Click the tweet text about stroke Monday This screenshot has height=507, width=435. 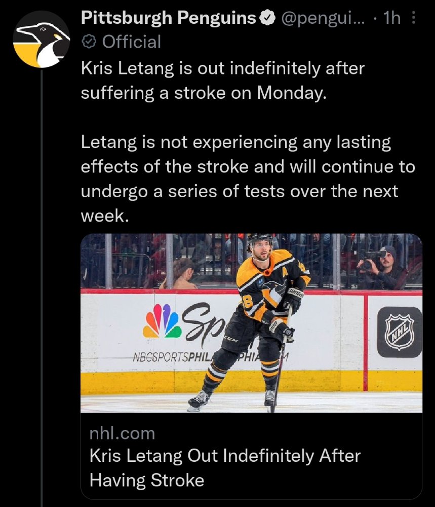point(222,81)
